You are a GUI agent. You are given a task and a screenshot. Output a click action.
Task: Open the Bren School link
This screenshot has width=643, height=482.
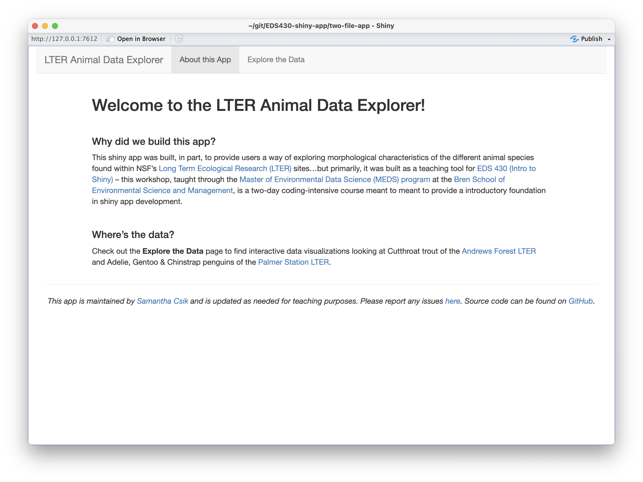point(479,179)
